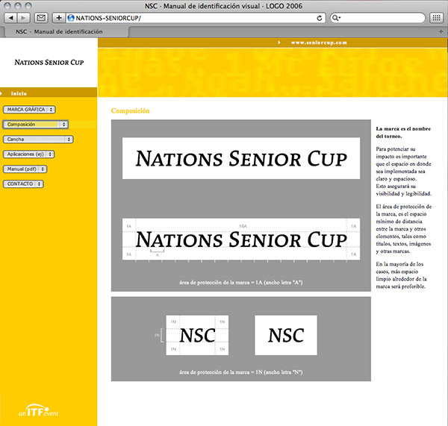This screenshot has width=448, height=426.
Task: Click the an ITF event logo
Action: click(39, 411)
